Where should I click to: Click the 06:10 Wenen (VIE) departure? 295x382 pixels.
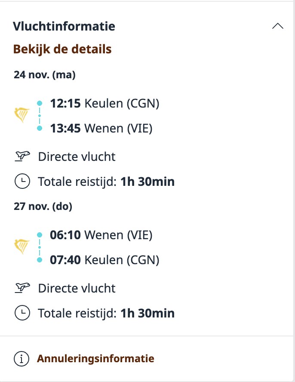click(x=101, y=235)
